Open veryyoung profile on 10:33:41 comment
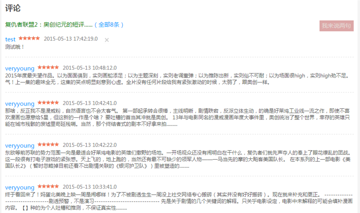Viewport: 360px width, 213px height. pos(20,187)
